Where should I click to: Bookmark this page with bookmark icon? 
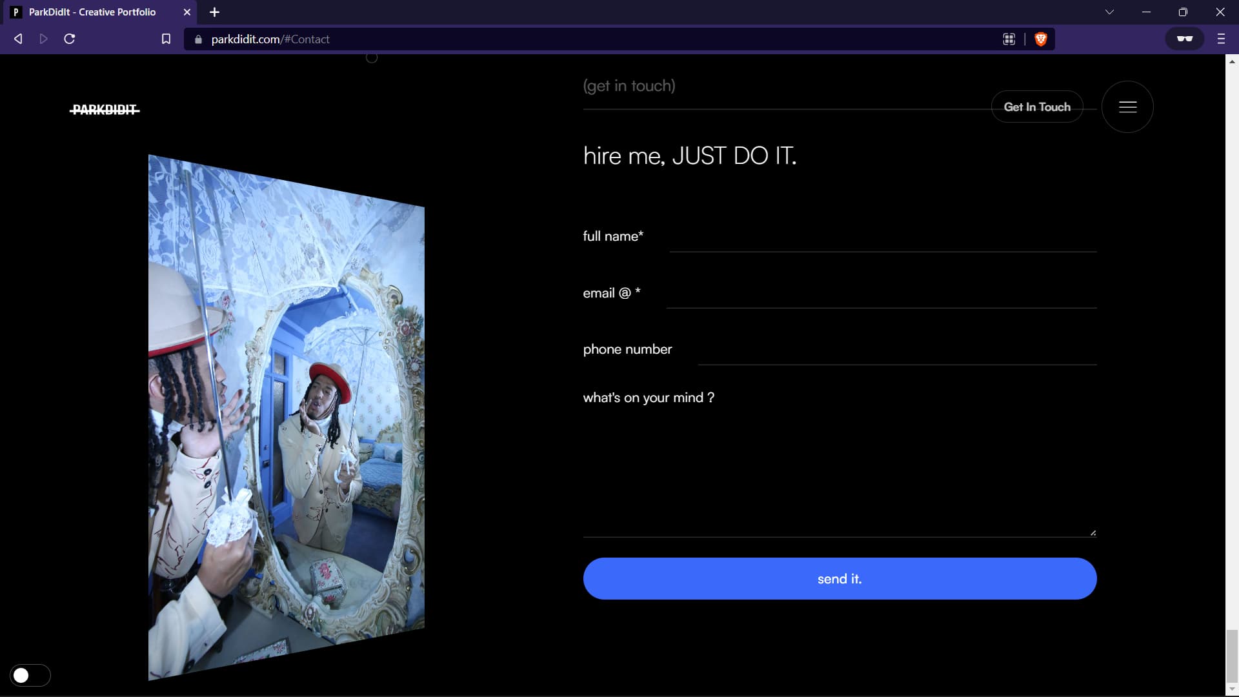[x=166, y=39]
